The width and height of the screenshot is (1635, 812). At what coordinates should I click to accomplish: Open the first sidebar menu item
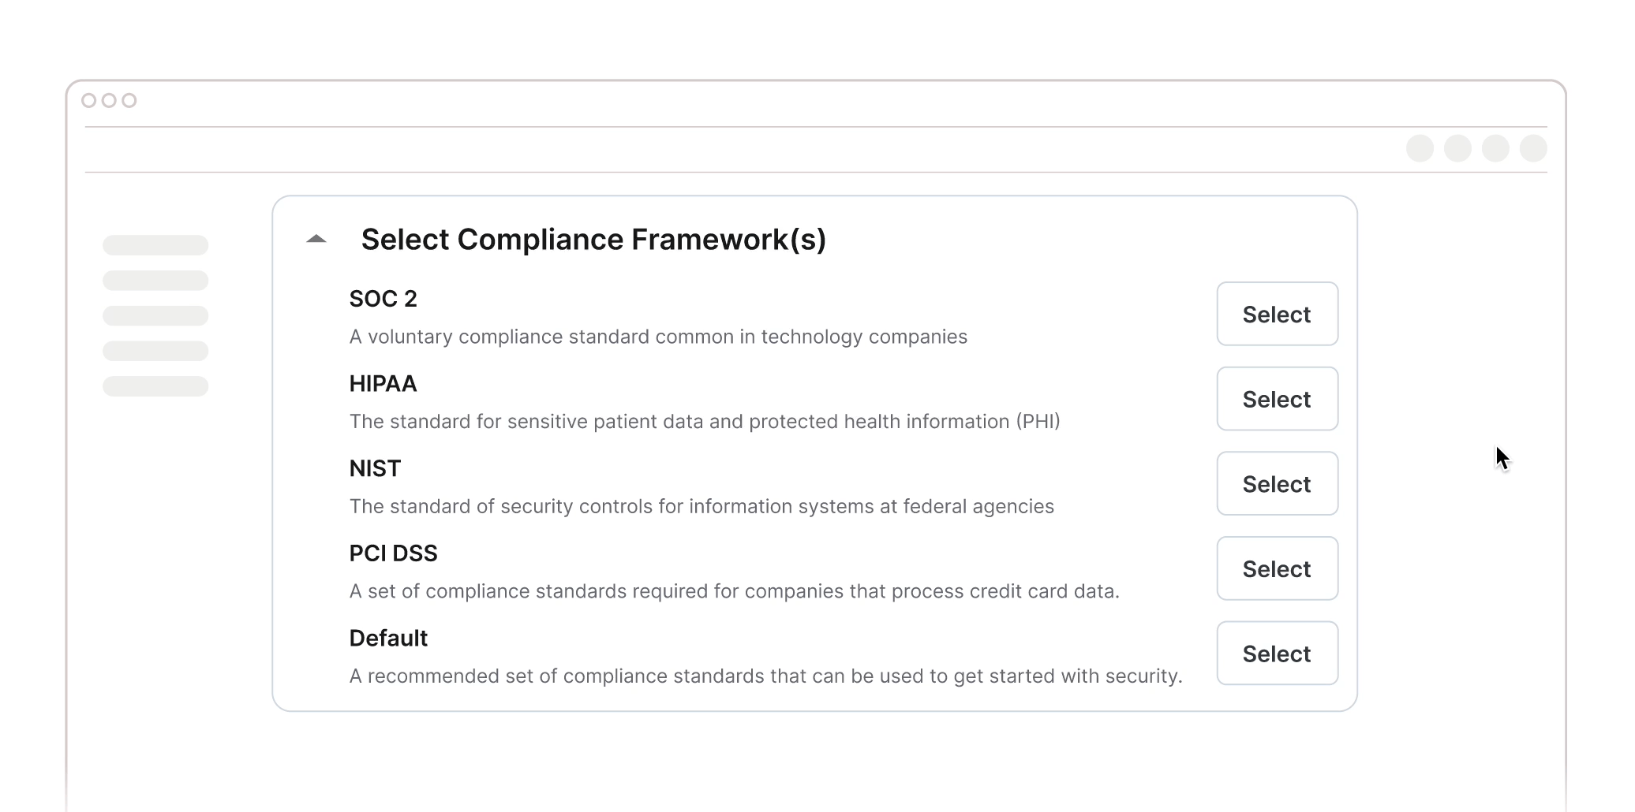click(155, 245)
